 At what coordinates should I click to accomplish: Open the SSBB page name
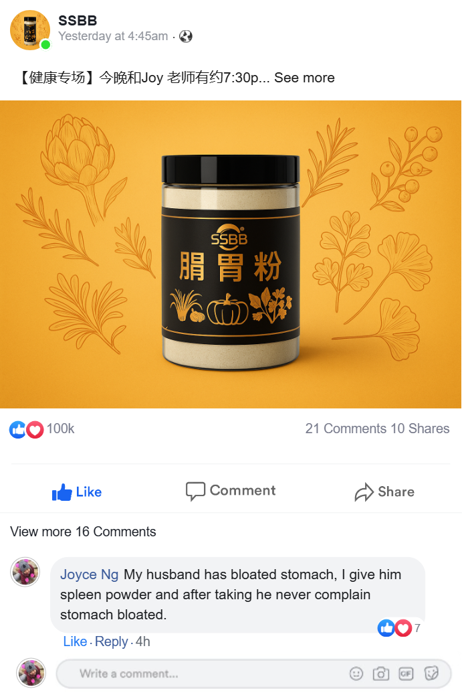(x=78, y=21)
